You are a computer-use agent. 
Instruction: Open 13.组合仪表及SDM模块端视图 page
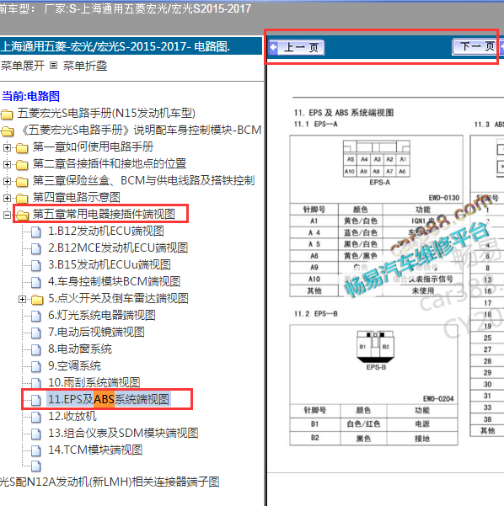tap(123, 433)
